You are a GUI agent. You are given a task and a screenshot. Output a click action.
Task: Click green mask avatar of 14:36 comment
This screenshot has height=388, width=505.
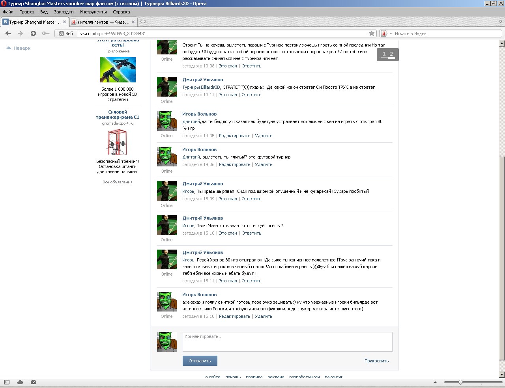167,157
